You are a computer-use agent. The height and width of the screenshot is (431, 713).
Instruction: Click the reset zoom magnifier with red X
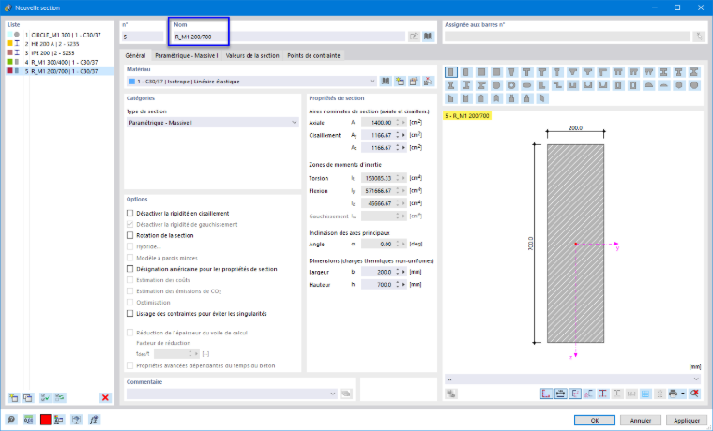point(694,394)
